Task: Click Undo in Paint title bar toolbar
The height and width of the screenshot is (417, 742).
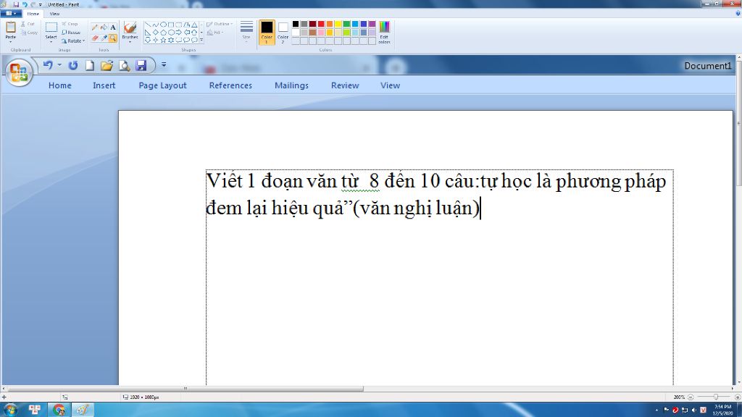Action: click(x=25, y=4)
